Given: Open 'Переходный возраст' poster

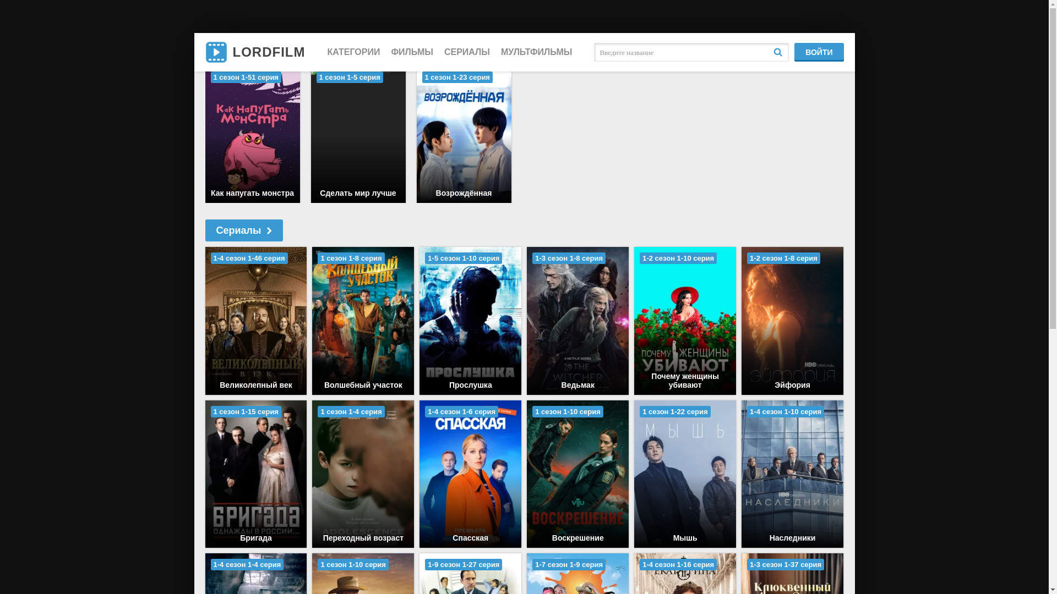Looking at the screenshot, I should [x=363, y=474].
